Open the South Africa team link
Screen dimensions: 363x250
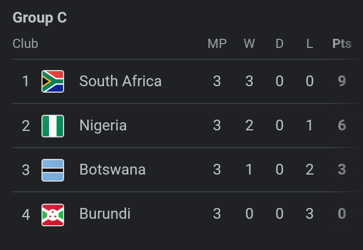click(120, 81)
